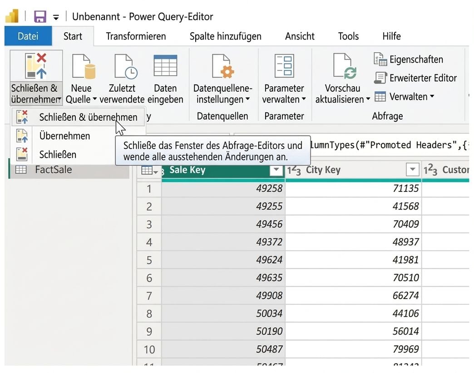Click the Übernehmen menu entry icon
The image size is (474, 373).
[22, 136]
